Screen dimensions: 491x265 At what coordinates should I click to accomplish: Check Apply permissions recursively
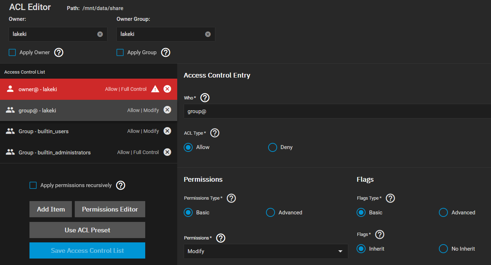[33, 185]
